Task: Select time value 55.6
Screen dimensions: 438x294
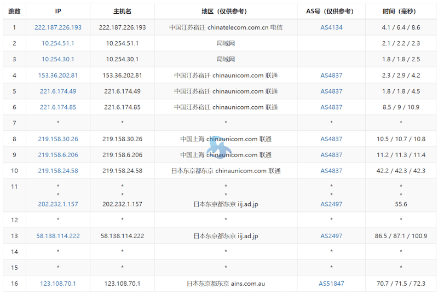Action: click(x=401, y=204)
